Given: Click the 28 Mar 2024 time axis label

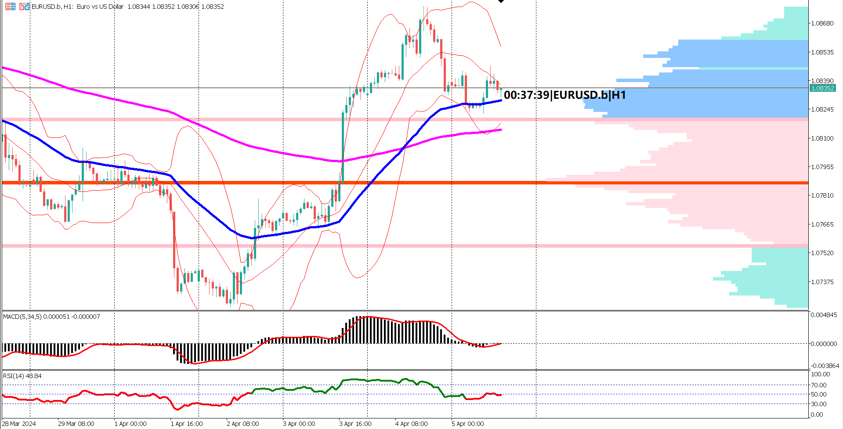Looking at the screenshot, I should [18, 424].
